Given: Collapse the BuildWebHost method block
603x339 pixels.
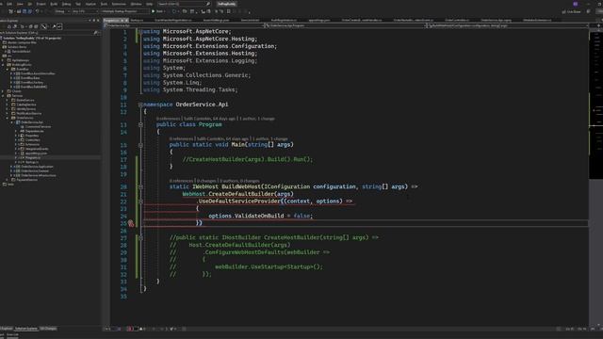Looking at the screenshot, I should click(140, 186).
